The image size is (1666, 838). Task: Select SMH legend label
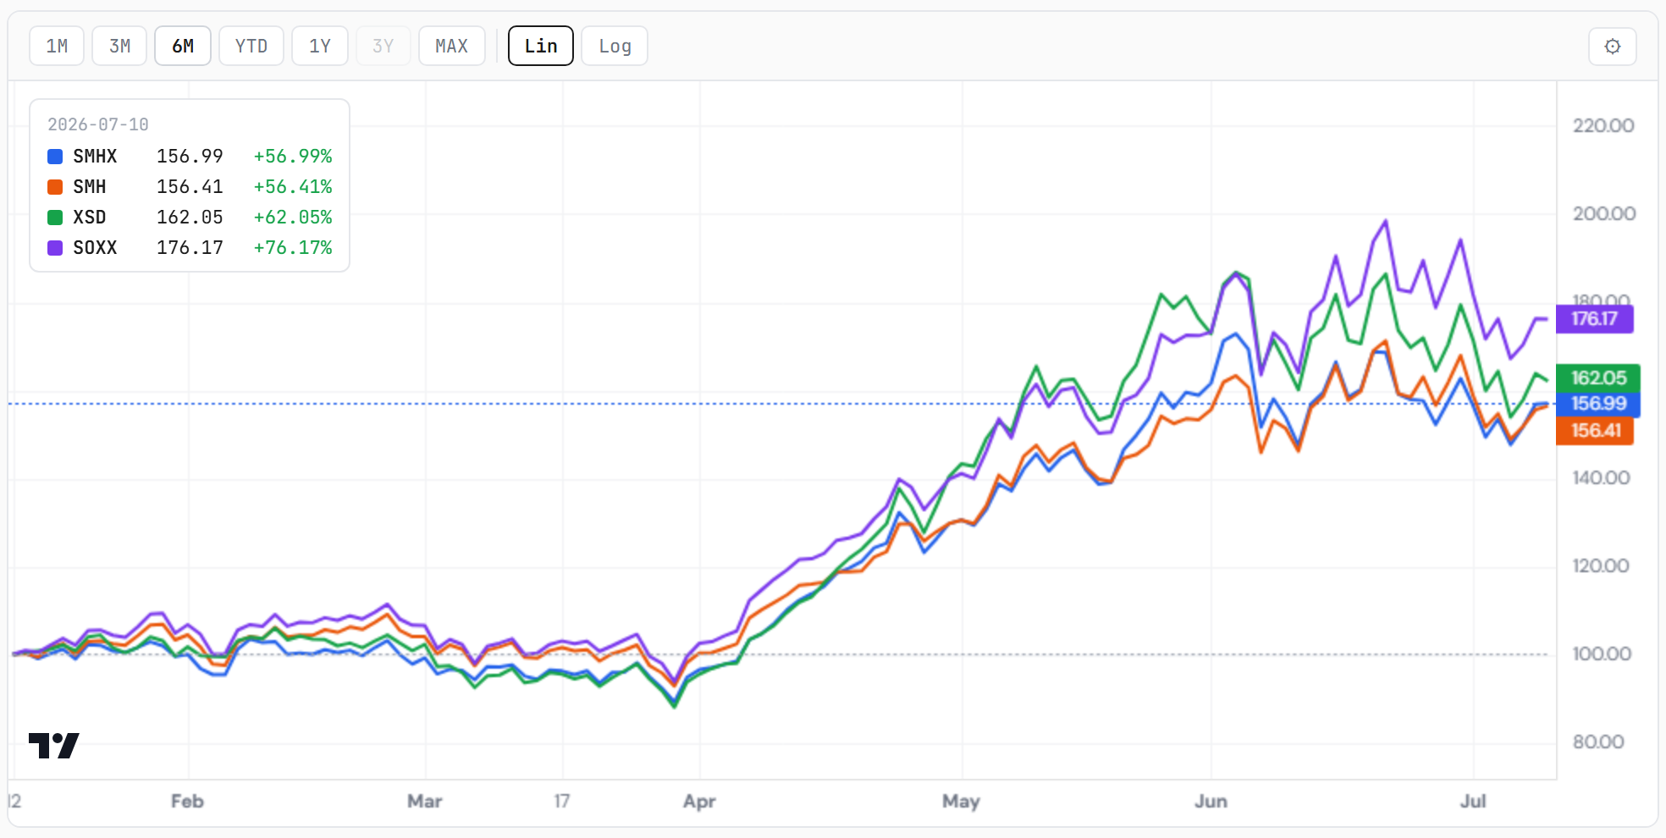pyautogui.click(x=90, y=187)
